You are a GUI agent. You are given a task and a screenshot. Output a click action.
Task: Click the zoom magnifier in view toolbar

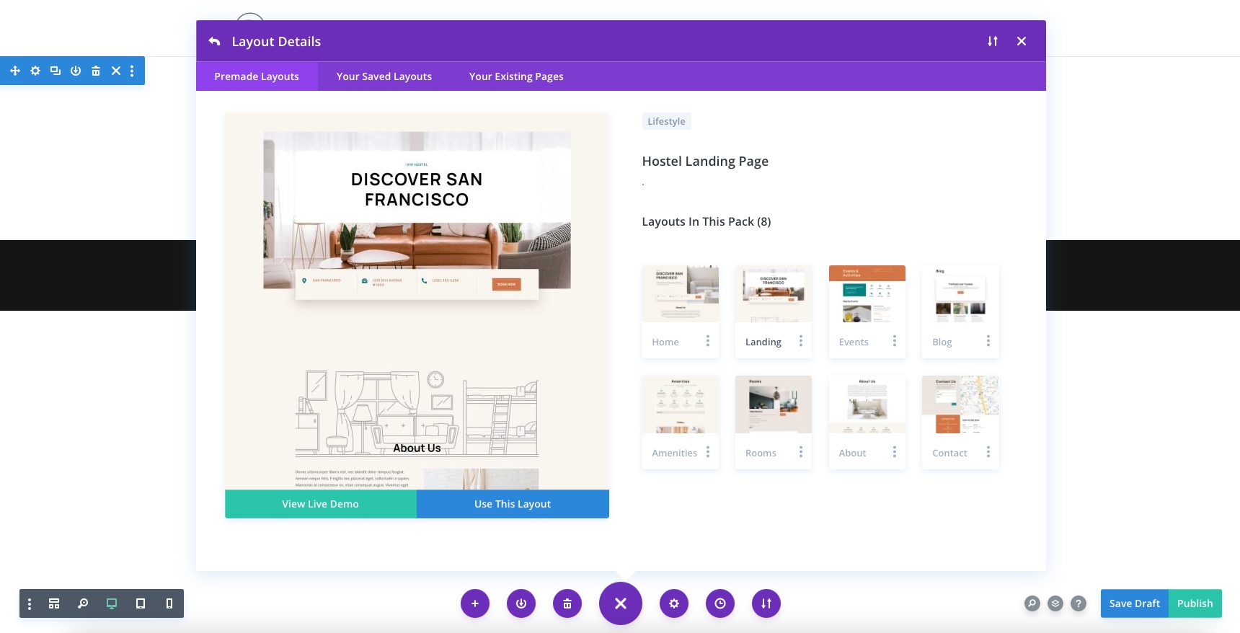[x=83, y=603]
